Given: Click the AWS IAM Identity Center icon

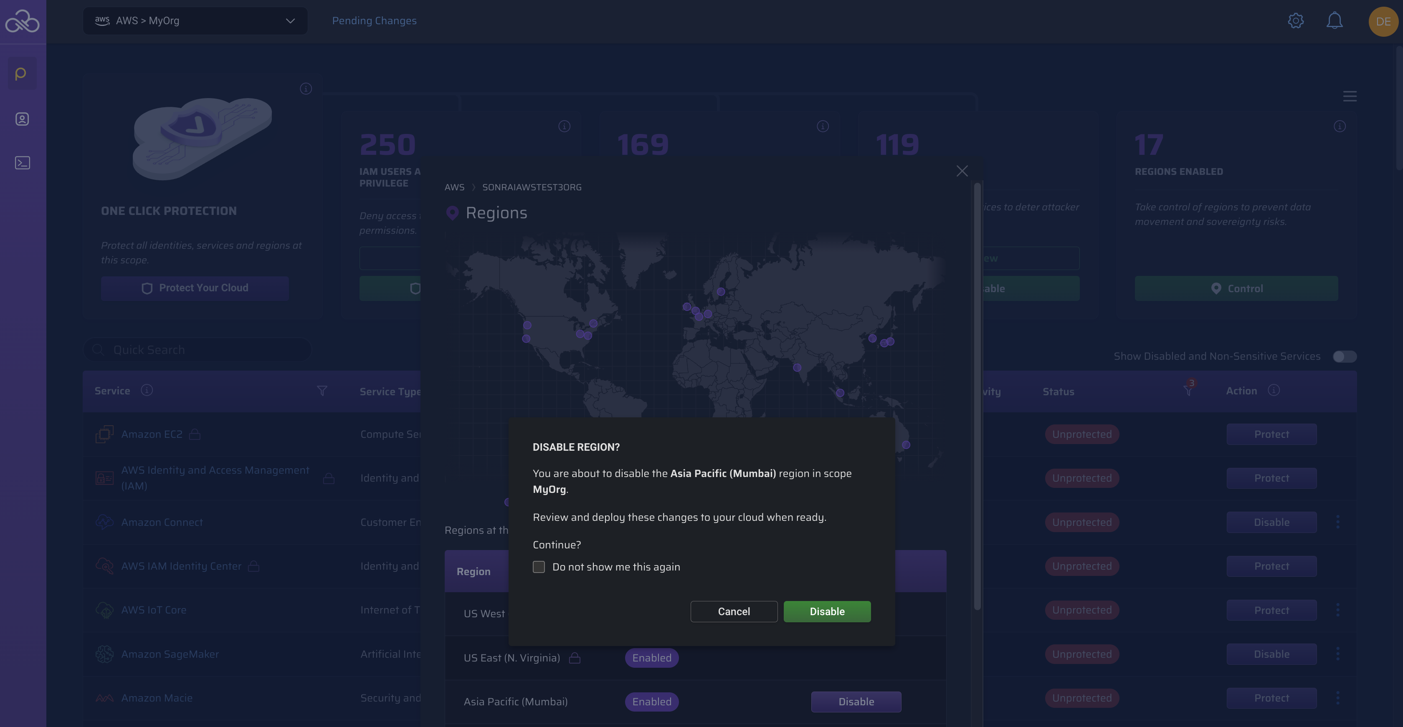Looking at the screenshot, I should coord(104,566).
